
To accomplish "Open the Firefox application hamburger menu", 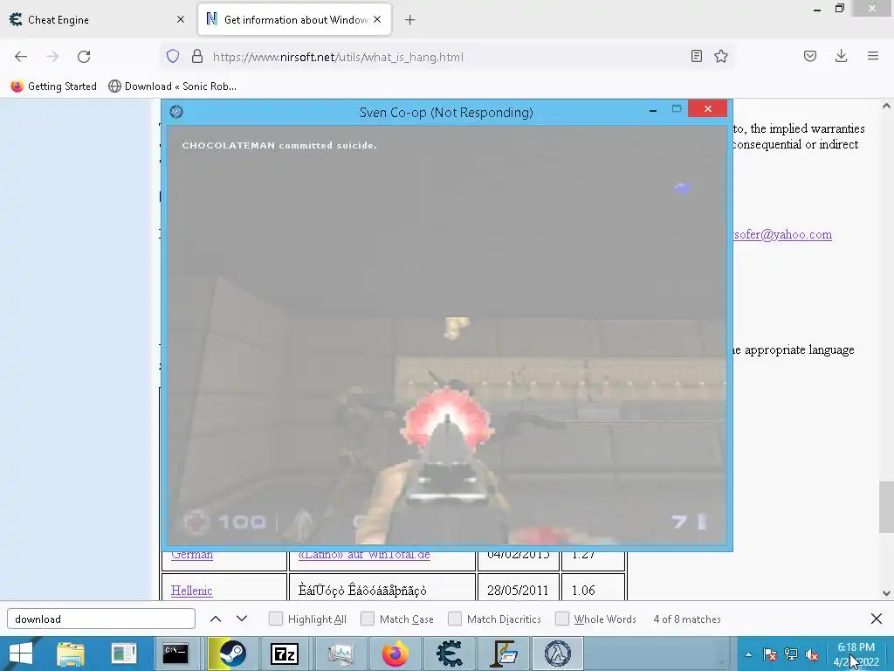I will [x=873, y=56].
